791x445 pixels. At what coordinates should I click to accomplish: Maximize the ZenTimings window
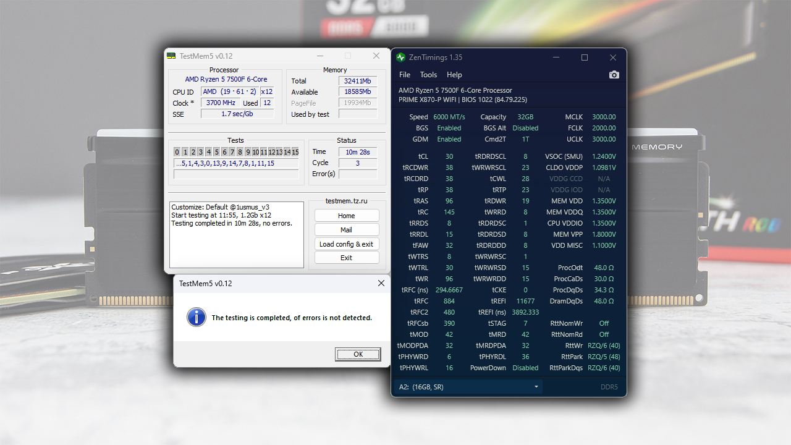click(585, 57)
